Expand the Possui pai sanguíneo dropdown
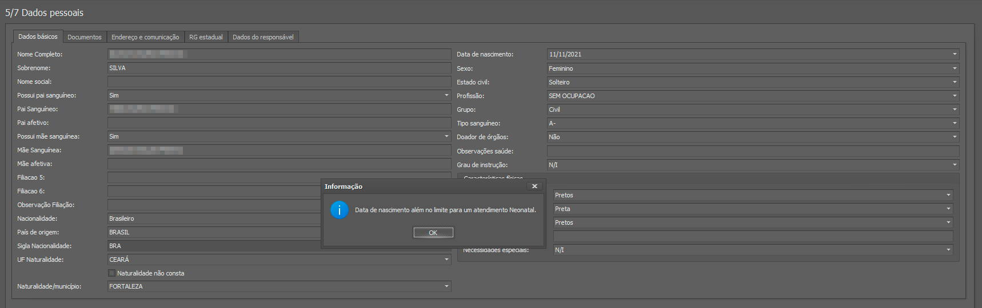Image resolution: width=982 pixels, height=308 pixels. pos(446,95)
